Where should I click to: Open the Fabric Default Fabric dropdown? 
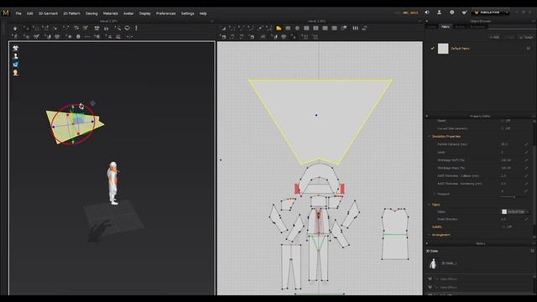[x=514, y=211]
